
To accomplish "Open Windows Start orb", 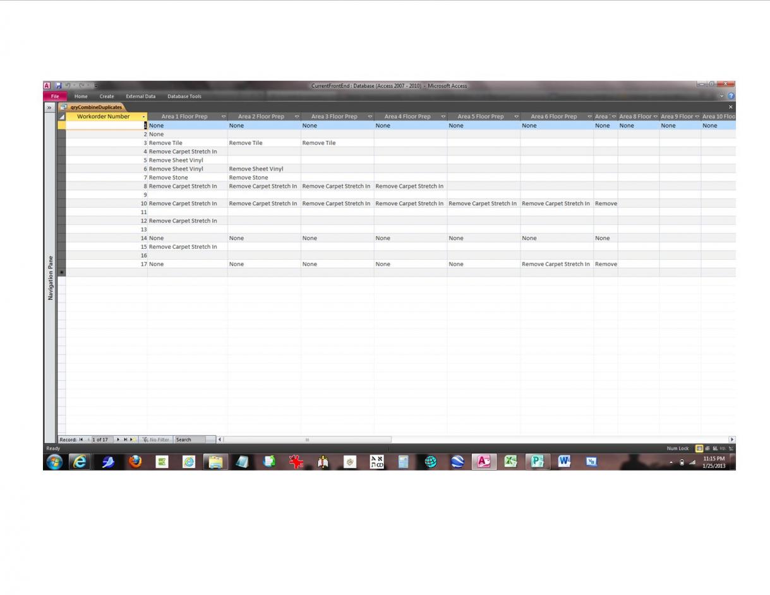I will click(x=54, y=462).
